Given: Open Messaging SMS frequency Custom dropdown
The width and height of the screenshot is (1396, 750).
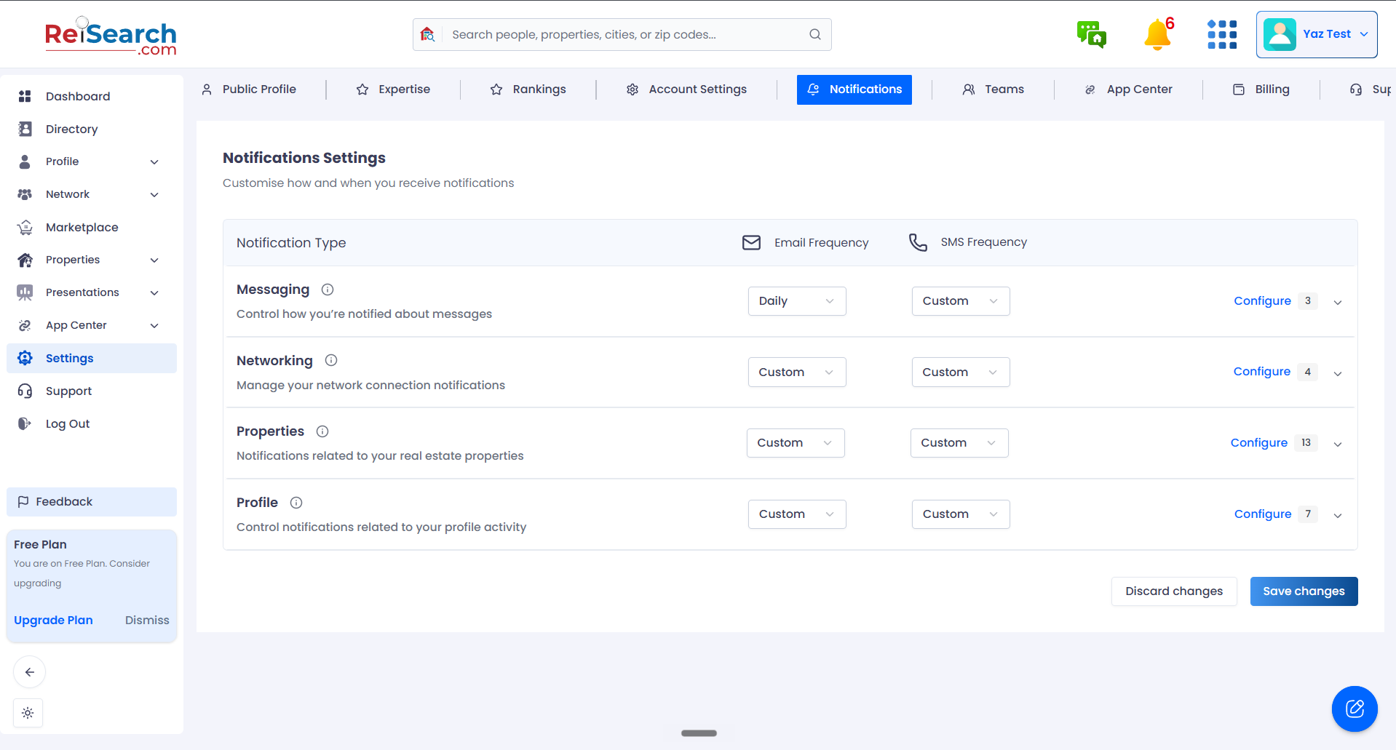Looking at the screenshot, I should tap(961, 301).
